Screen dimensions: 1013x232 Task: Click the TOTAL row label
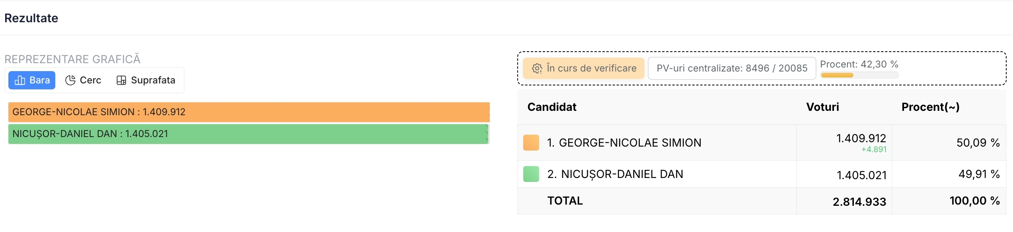(565, 201)
